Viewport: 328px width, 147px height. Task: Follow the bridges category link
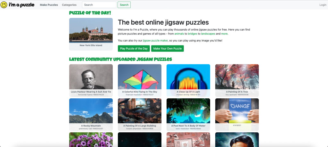193,34
